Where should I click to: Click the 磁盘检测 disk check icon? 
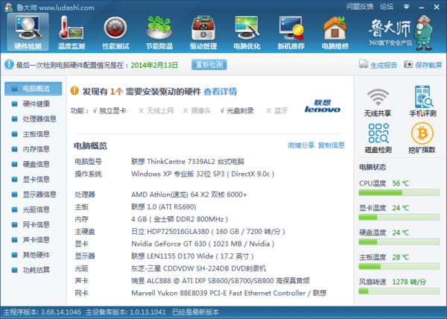point(379,137)
